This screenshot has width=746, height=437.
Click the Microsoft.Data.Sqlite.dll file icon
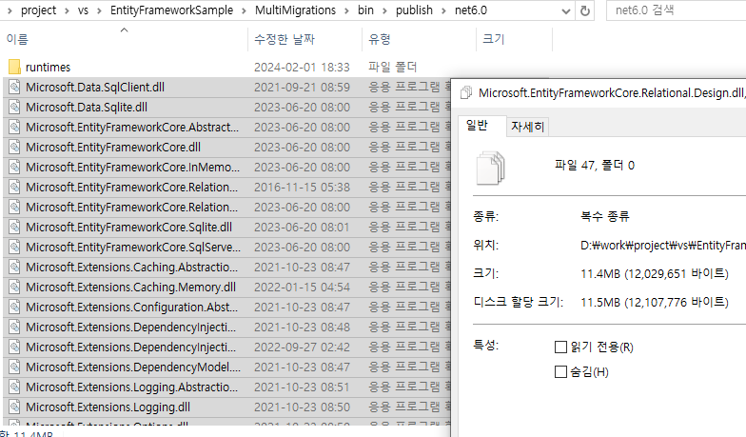(x=14, y=107)
